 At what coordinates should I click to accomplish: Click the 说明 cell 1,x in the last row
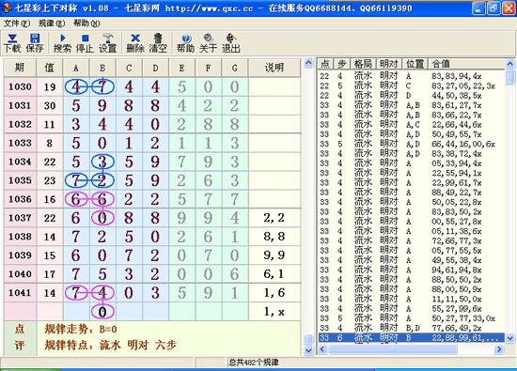pyautogui.click(x=274, y=312)
